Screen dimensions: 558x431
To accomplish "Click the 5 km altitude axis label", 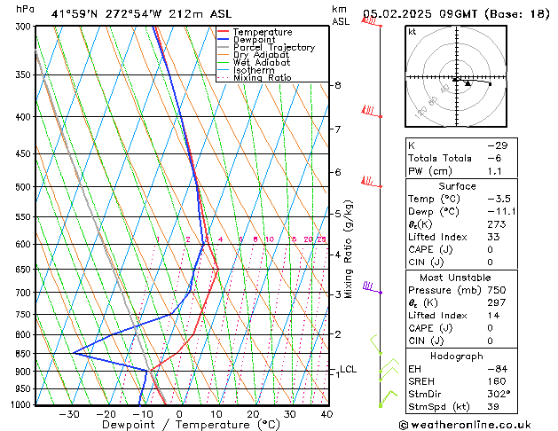I will [338, 214].
